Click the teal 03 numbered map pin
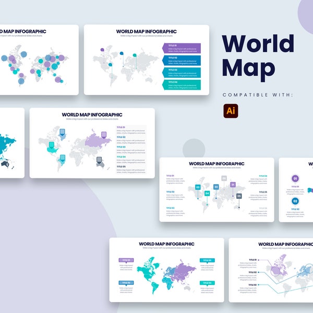Image resolution: width=313 pixels, height=313 pixels. (x=198, y=187)
